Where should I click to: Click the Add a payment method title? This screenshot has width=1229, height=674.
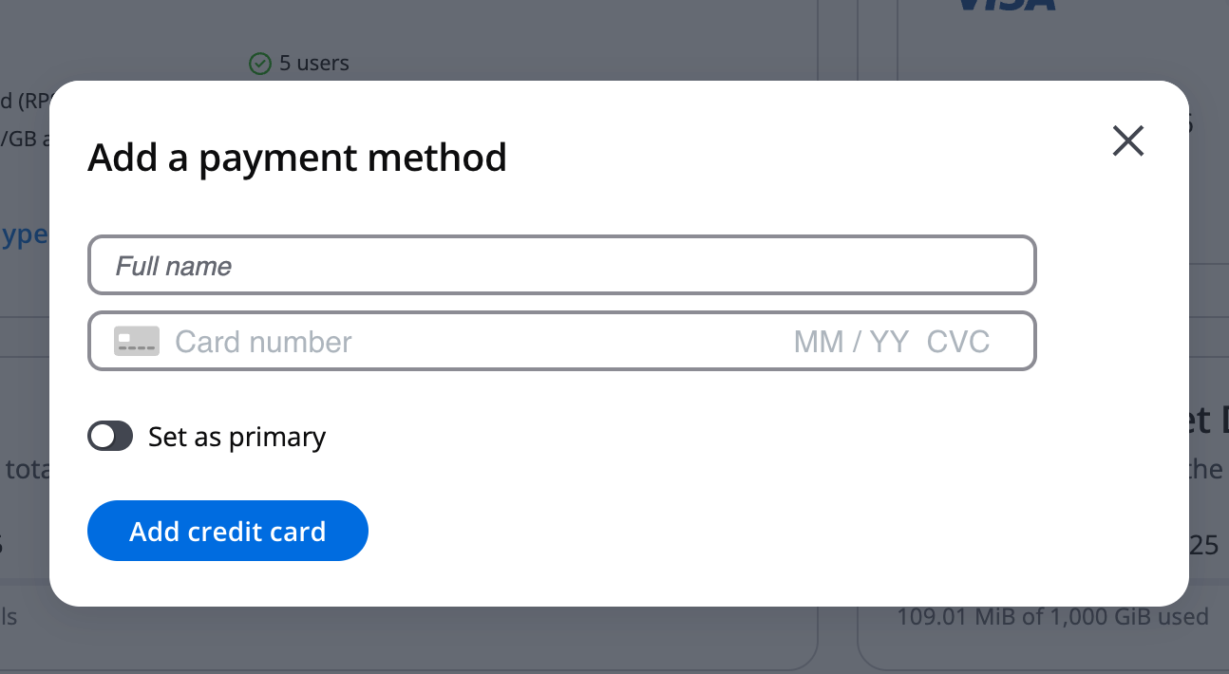(x=297, y=158)
